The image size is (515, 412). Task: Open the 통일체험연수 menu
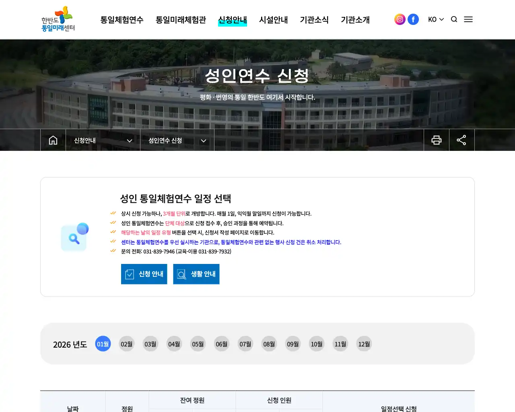[x=122, y=20]
